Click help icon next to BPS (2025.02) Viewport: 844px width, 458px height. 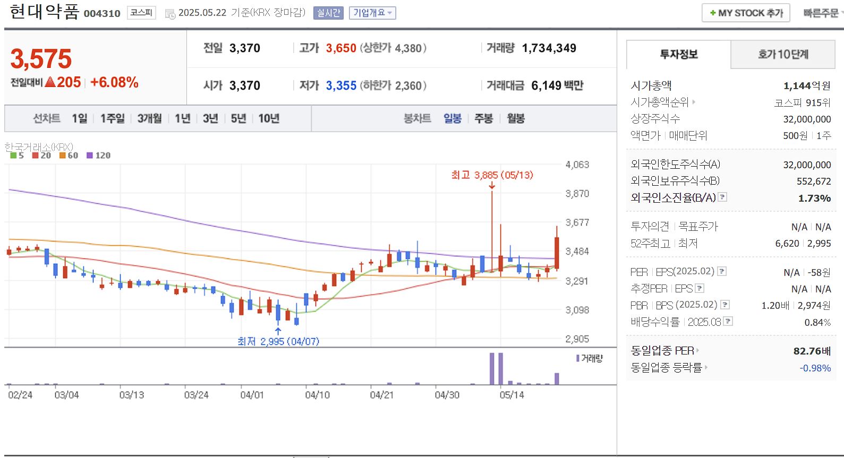[725, 305]
